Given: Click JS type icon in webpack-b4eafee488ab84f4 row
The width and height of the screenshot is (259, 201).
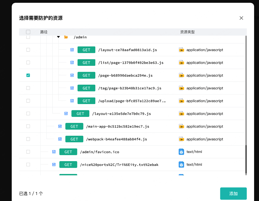Looking at the screenshot, I should tap(181, 139).
